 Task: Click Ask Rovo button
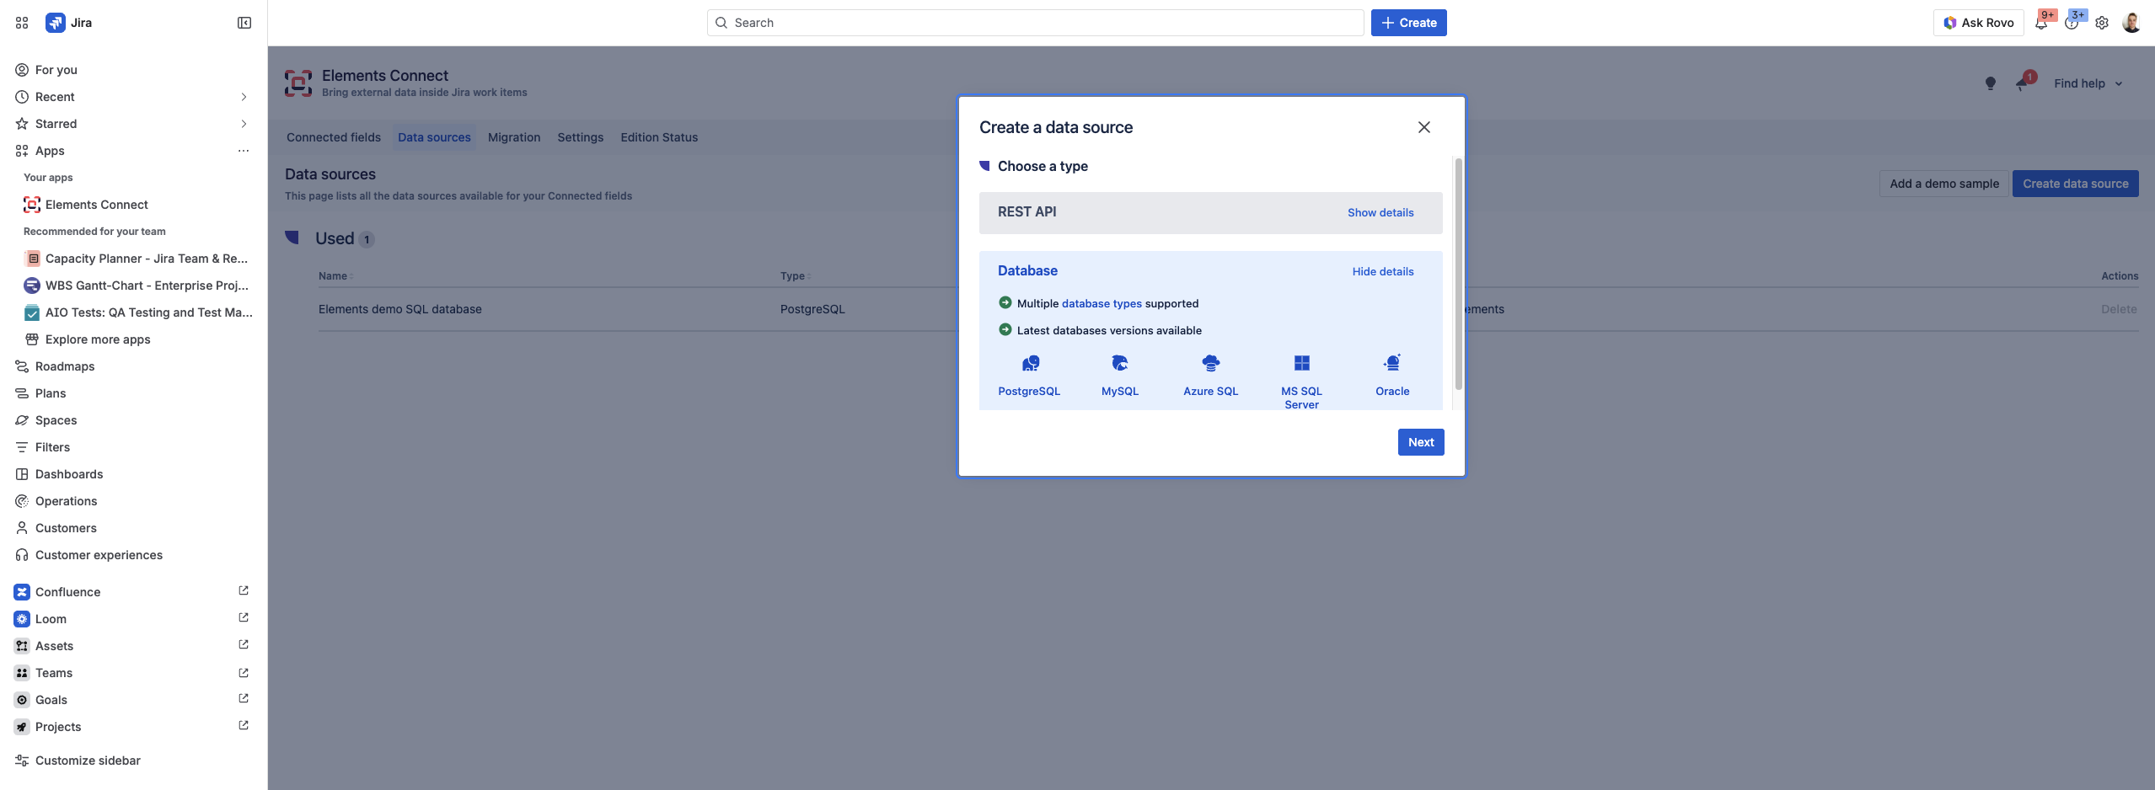pos(1979,23)
